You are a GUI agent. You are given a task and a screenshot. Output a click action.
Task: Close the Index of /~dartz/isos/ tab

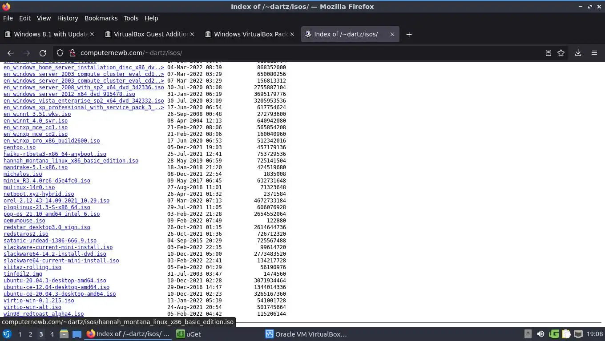coord(392,34)
